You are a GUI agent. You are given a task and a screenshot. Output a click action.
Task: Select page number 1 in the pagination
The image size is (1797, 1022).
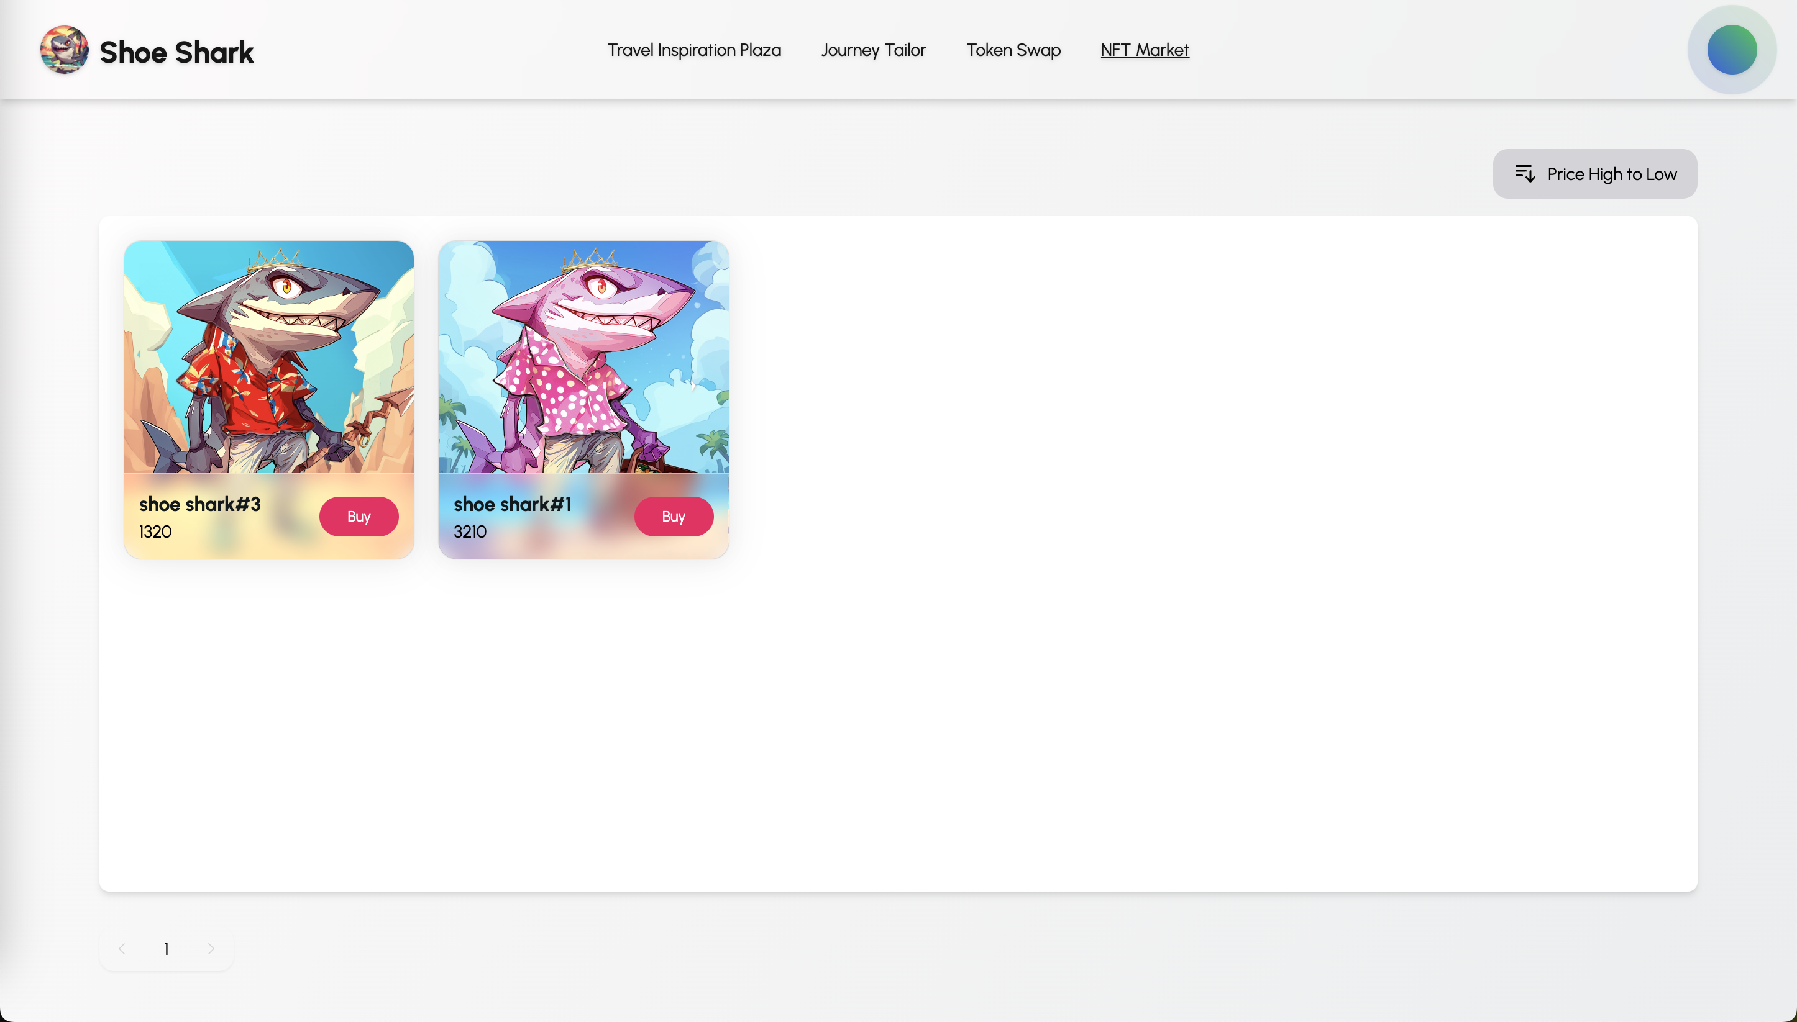point(167,949)
